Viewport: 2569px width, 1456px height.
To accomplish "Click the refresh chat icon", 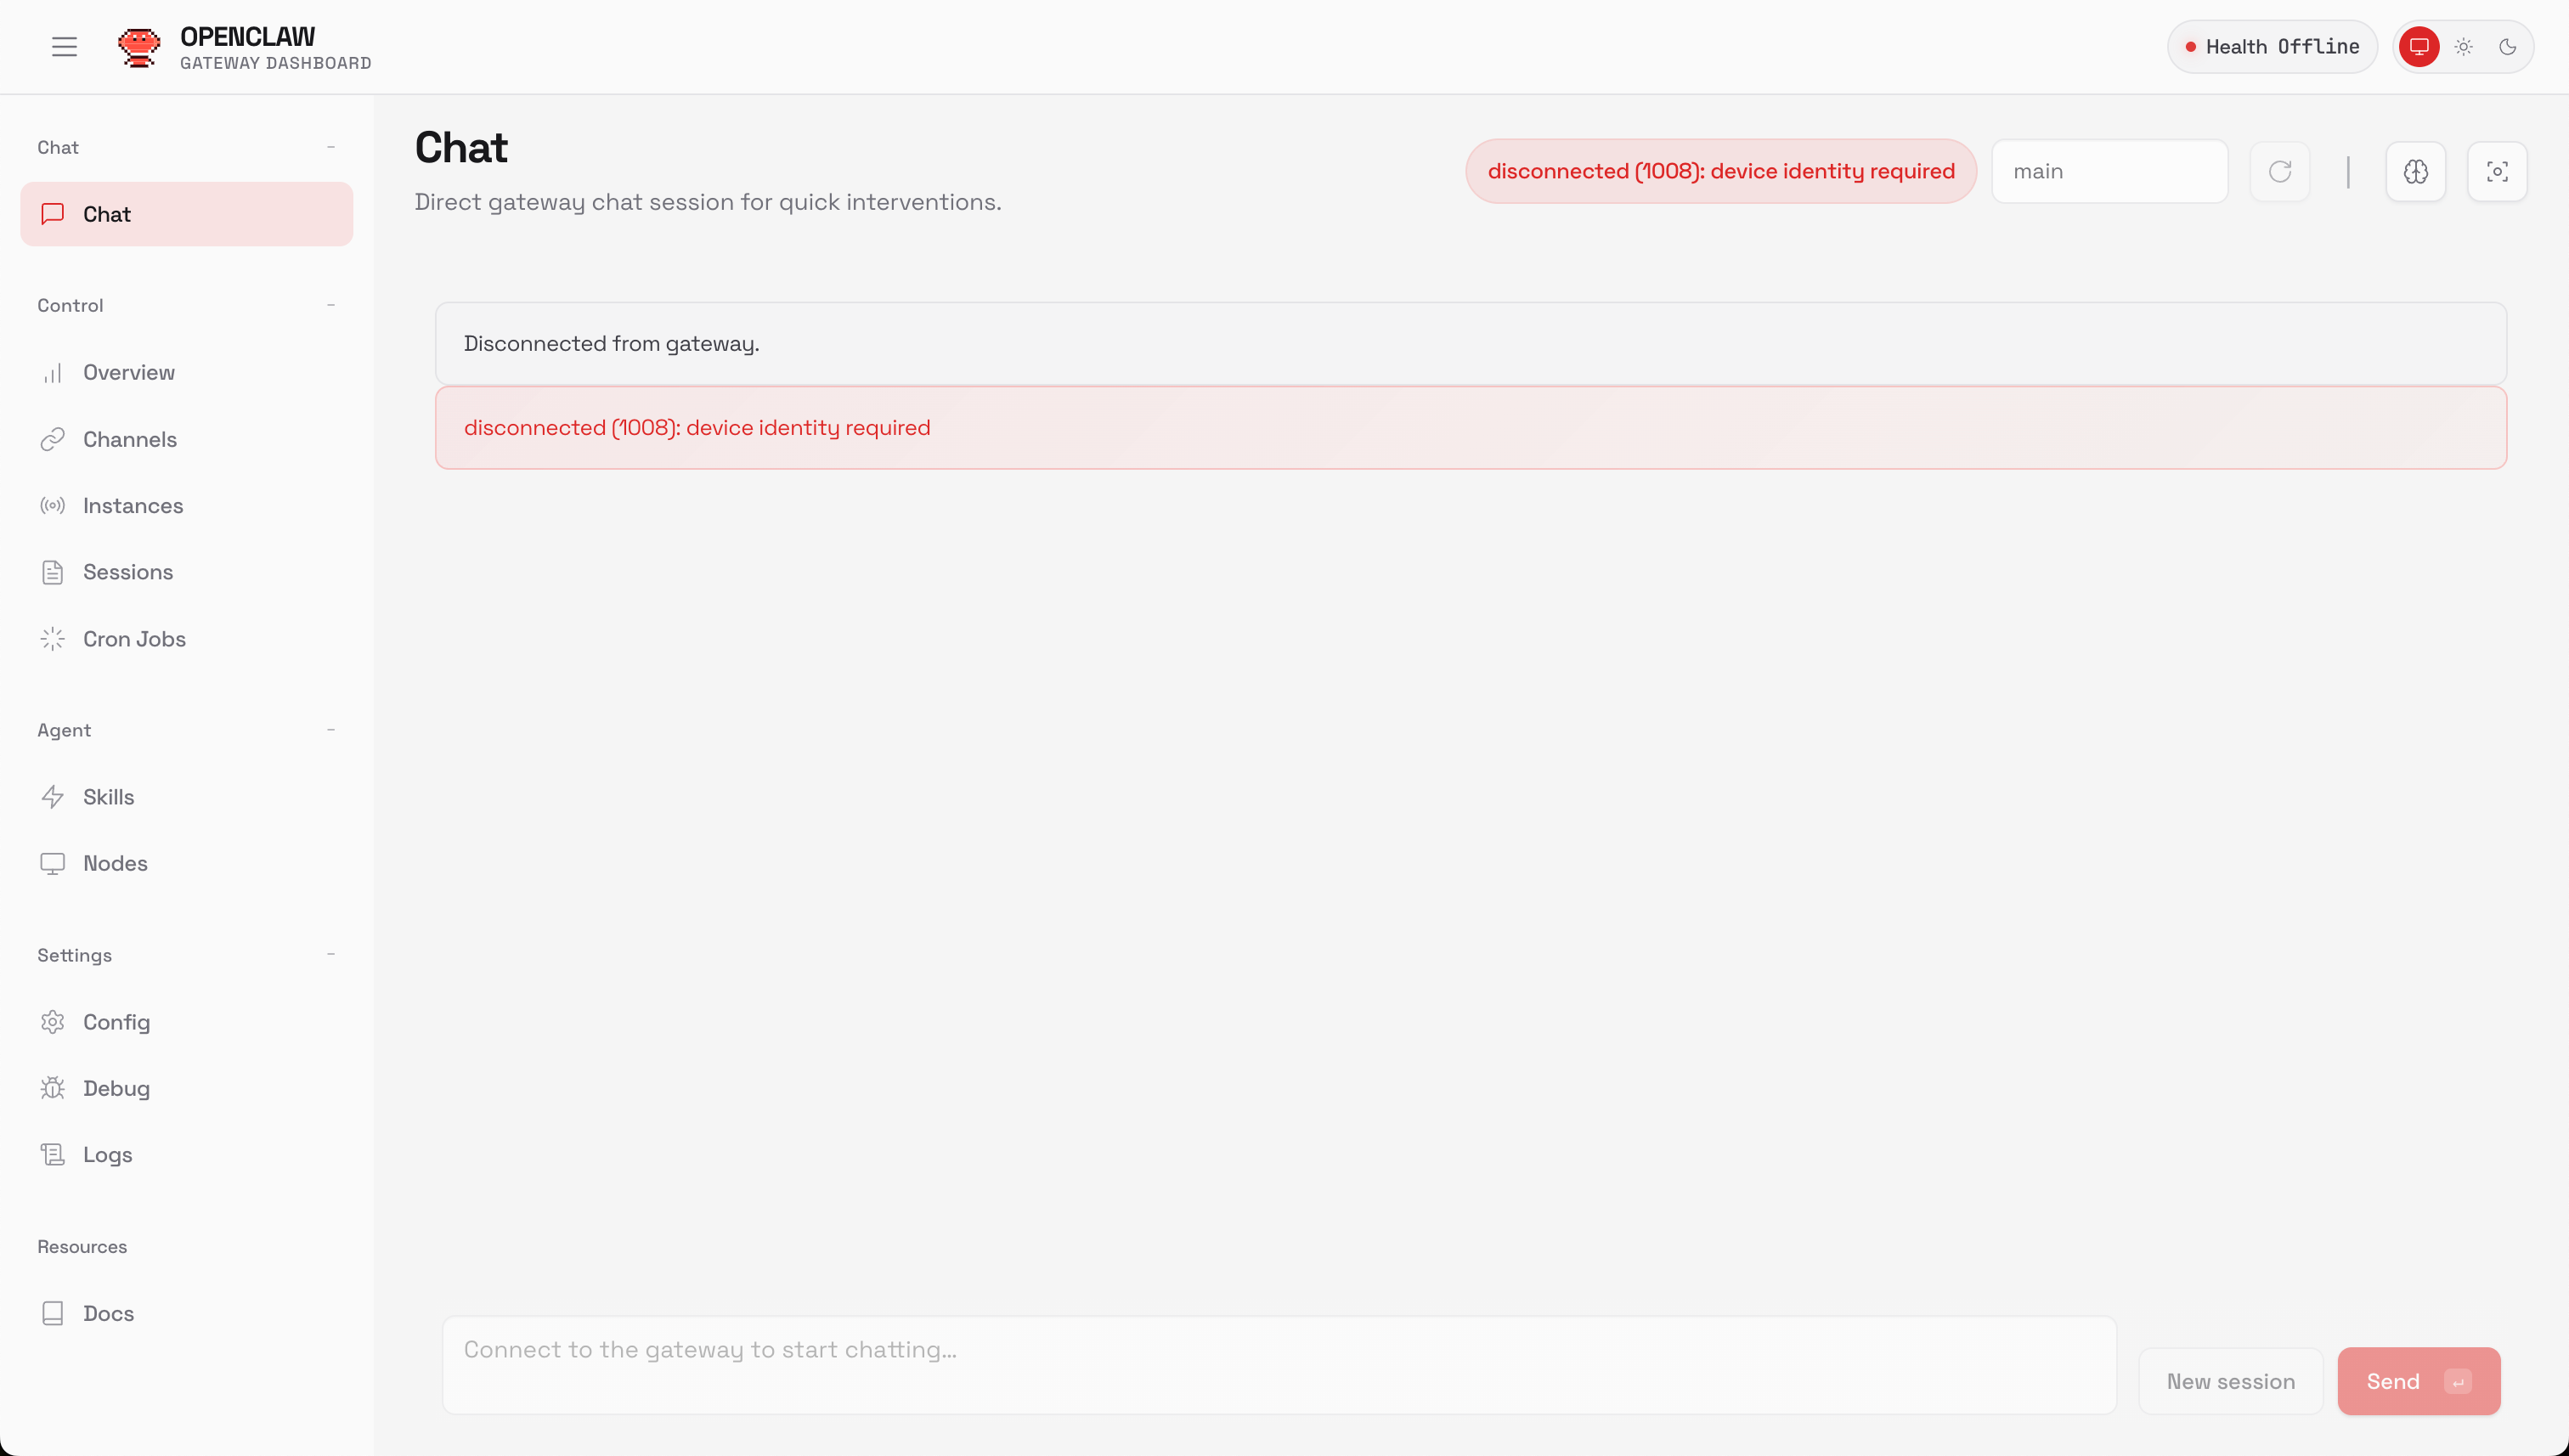I will pos(2279,171).
